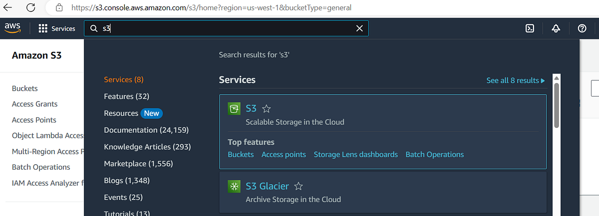599x216 pixels.
Task: Open the Storage Lens dashboards link
Action: (356, 154)
